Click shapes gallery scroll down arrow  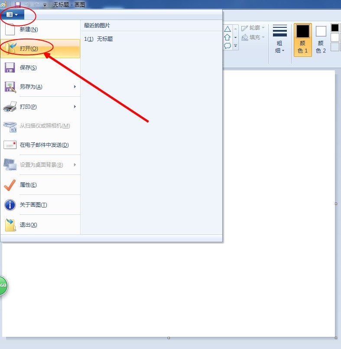[235, 37]
